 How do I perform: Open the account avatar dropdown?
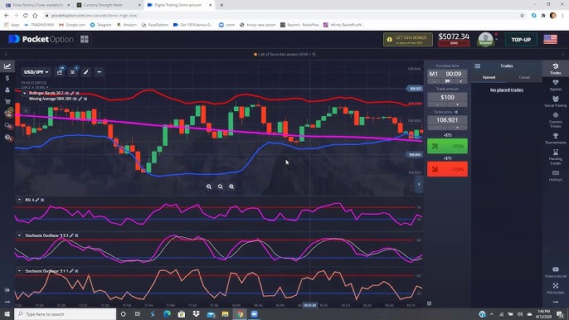tap(487, 39)
